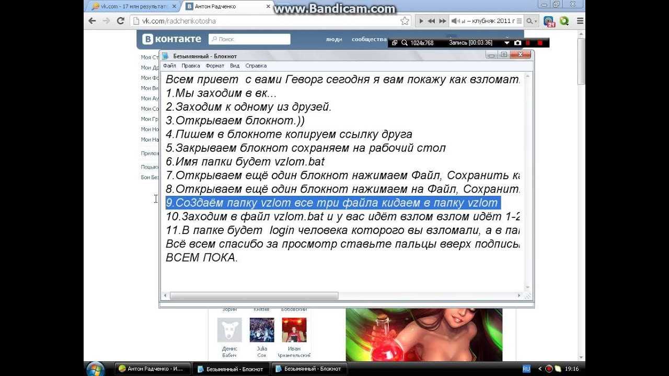
Task: Close the Антон Радченко tab
Action: pos(268,6)
